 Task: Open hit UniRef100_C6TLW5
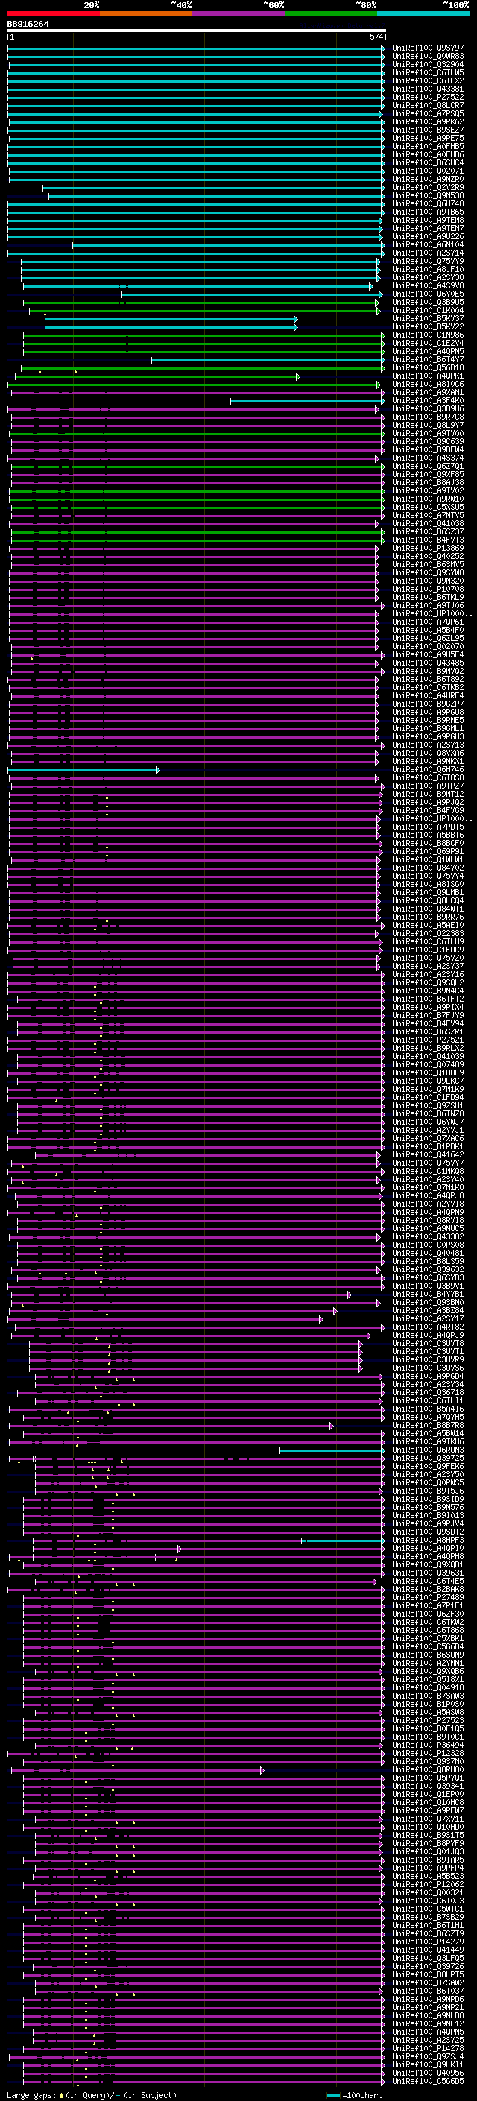click(x=428, y=72)
